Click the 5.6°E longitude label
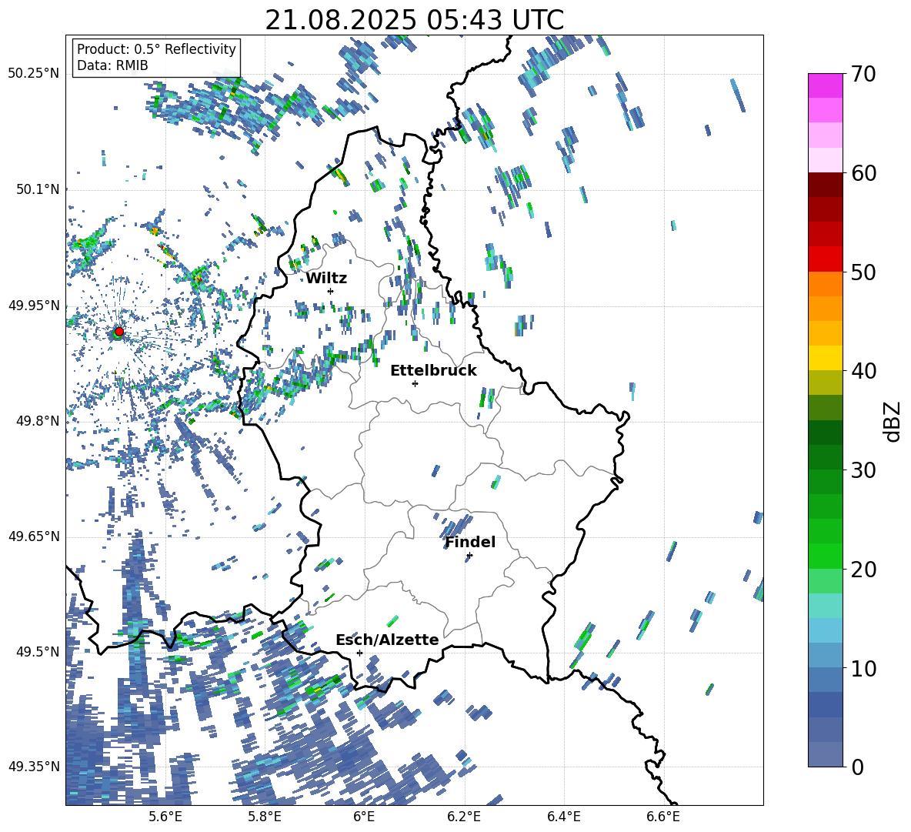Image resolution: width=911 pixels, height=832 pixels. (165, 817)
